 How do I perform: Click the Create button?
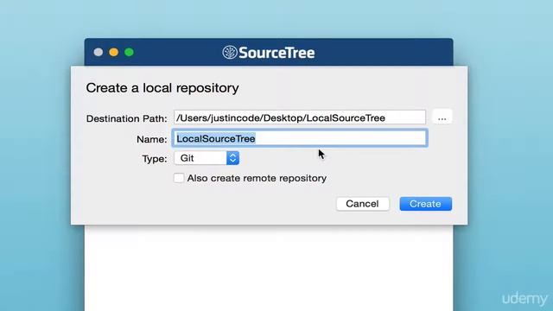pos(425,204)
